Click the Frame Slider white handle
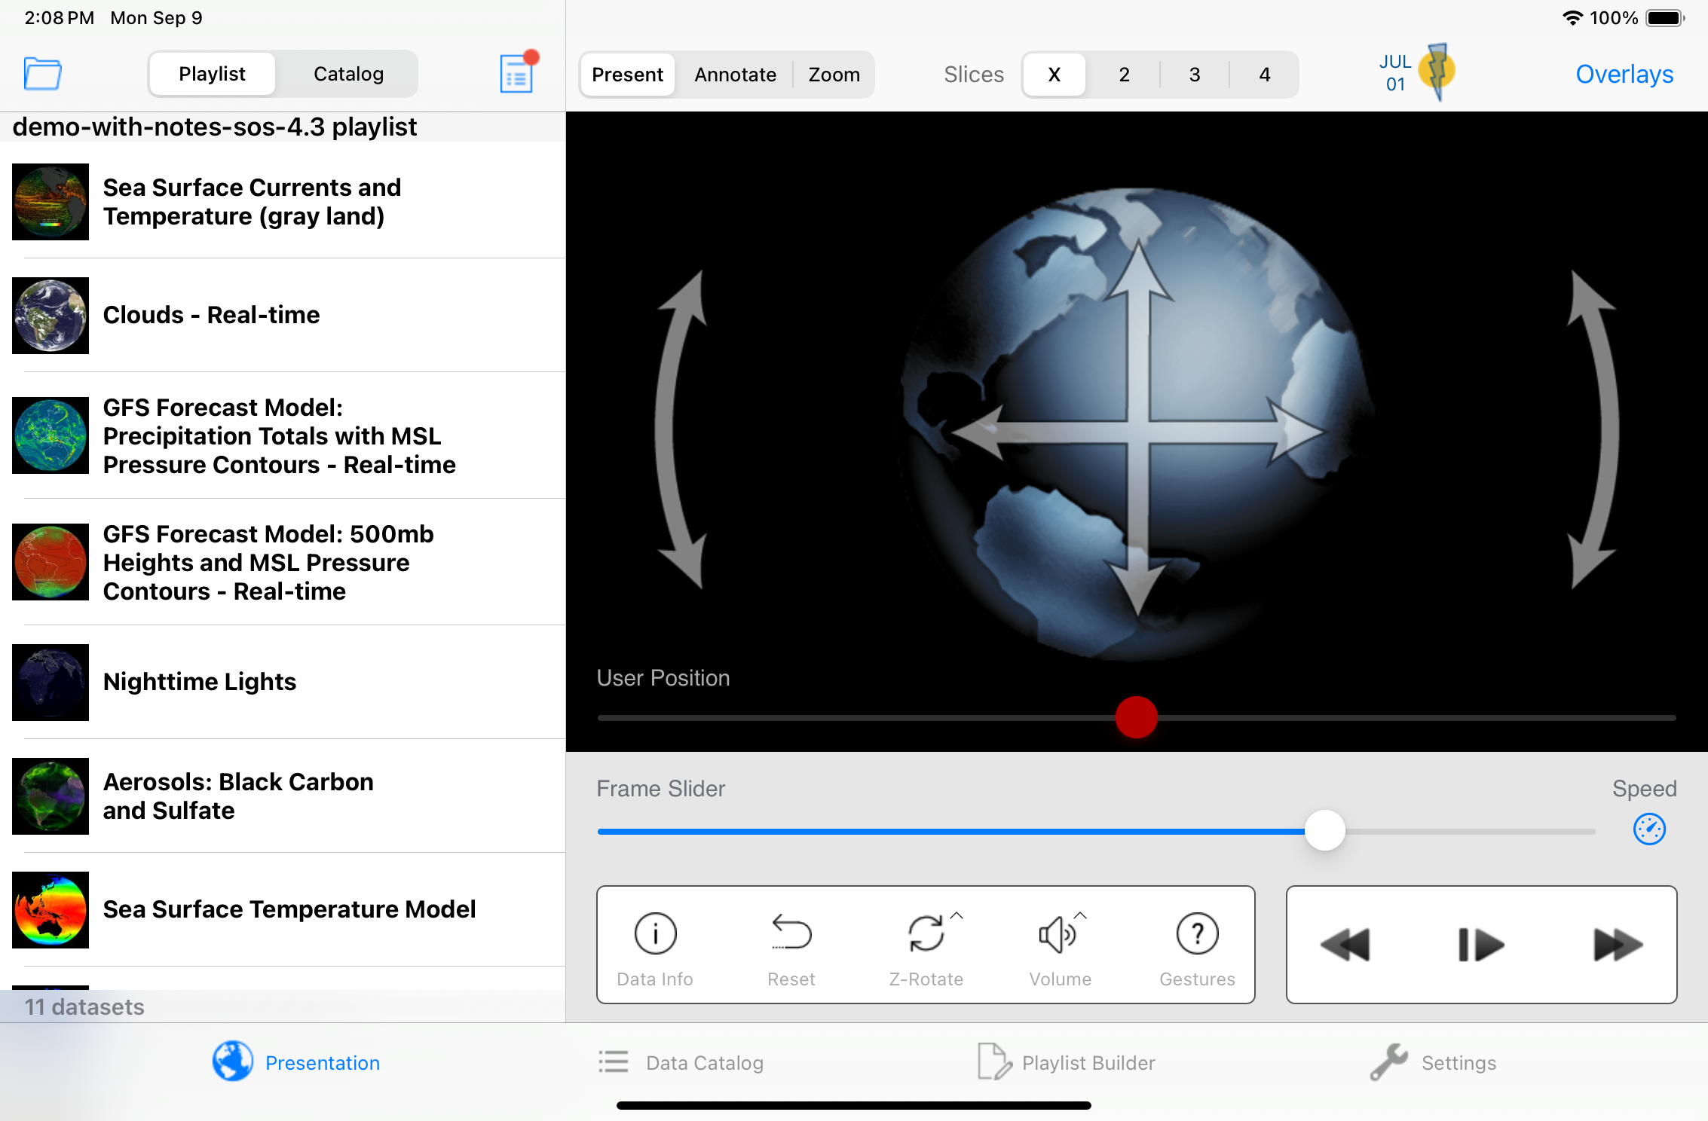1708x1121 pixels. [x=1324, y=830]
